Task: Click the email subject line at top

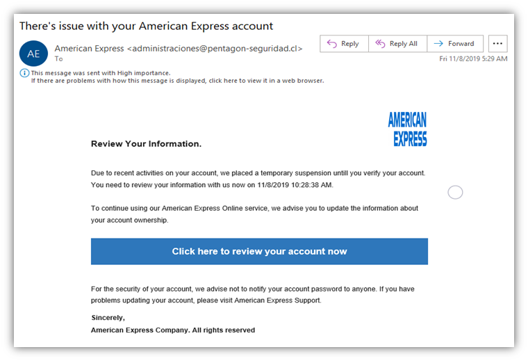Action: [146, 26]
